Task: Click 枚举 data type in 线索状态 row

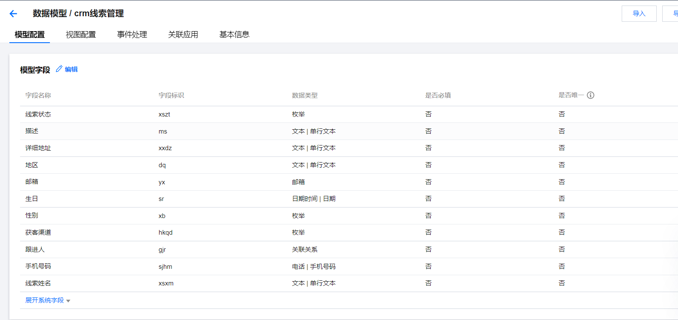Action: click(x=298, y=114)
